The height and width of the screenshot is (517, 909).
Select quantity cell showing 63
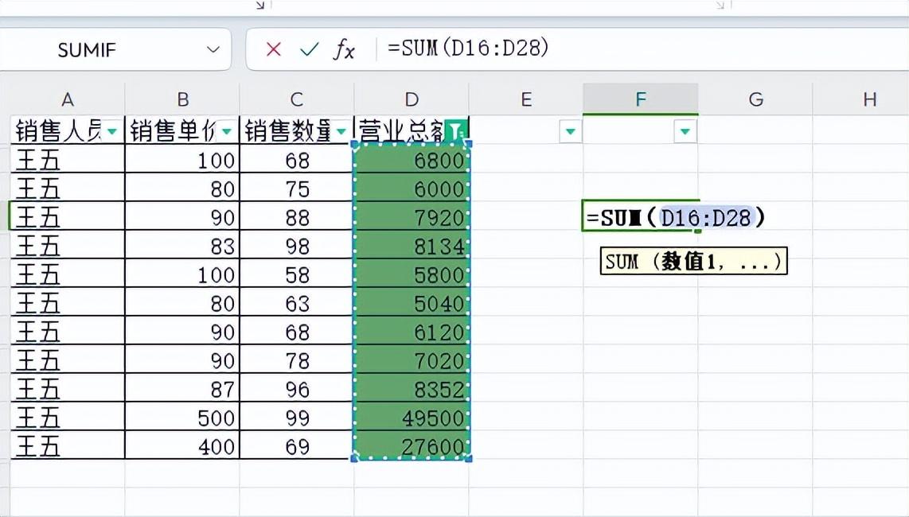click(297, 302)
